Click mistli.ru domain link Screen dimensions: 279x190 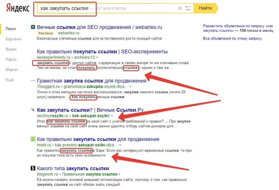point(44,145)
